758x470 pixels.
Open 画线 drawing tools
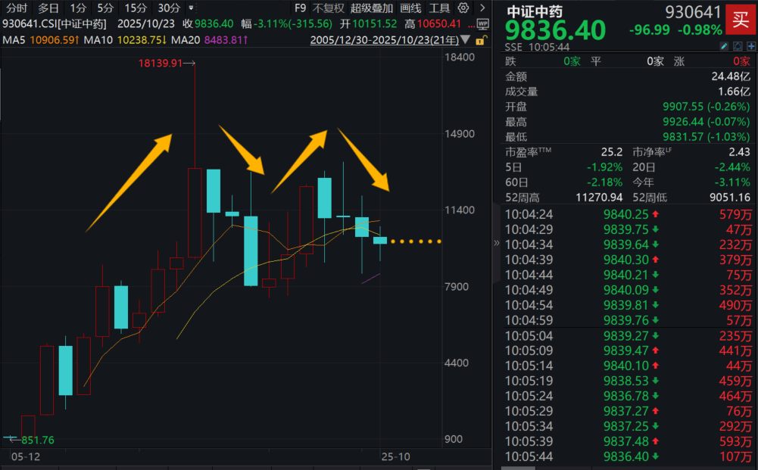pos(410,8)
